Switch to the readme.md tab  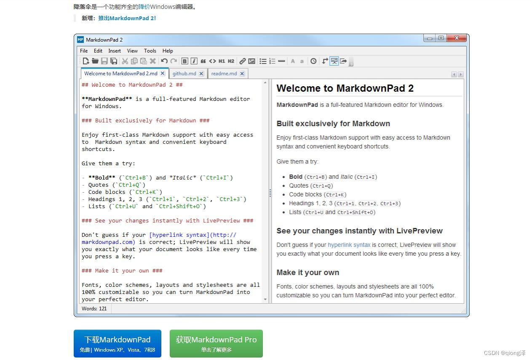click(224, 73)
